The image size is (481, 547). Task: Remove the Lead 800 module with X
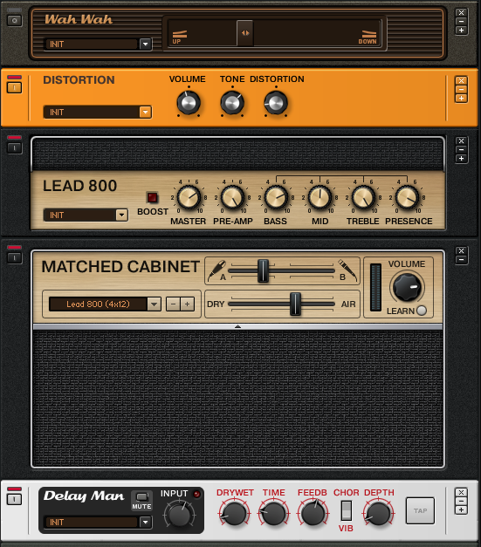[x=461, y=141]
